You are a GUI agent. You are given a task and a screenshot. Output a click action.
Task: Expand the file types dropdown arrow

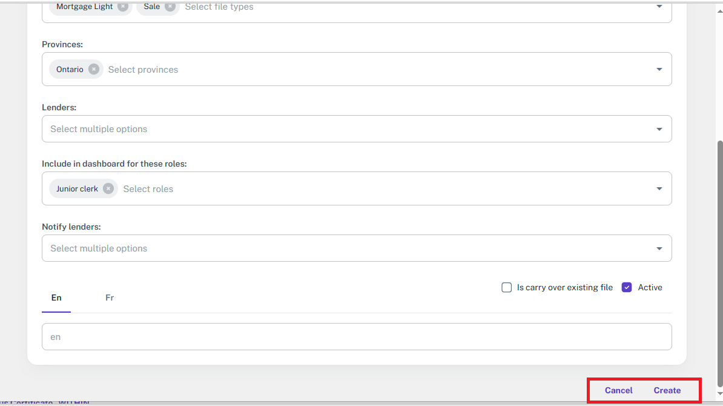[659, 7]
